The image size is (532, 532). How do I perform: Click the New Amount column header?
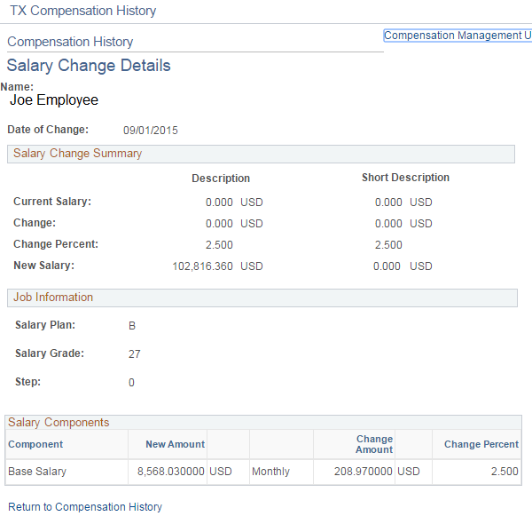175,444
